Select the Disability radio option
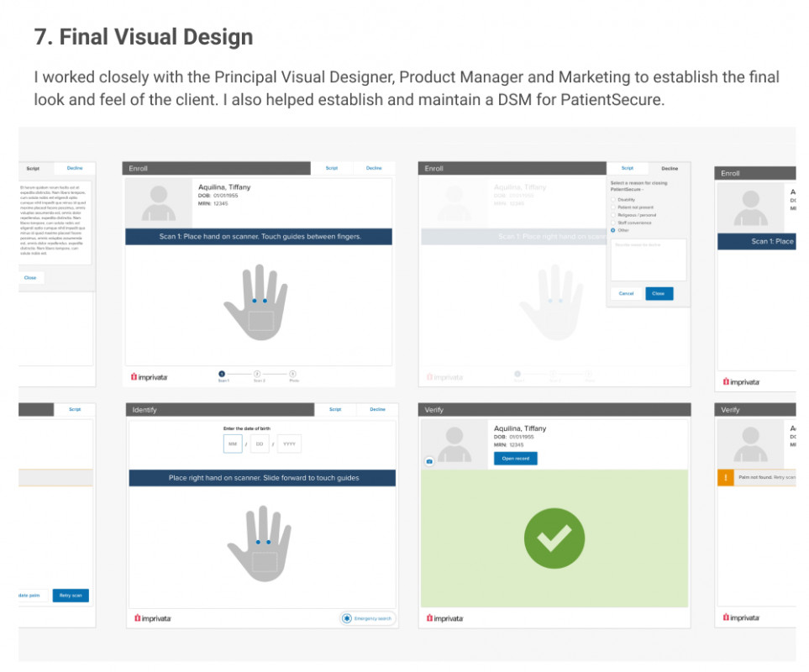The width and height of the screenshot is (809, 672). [613, 199]
